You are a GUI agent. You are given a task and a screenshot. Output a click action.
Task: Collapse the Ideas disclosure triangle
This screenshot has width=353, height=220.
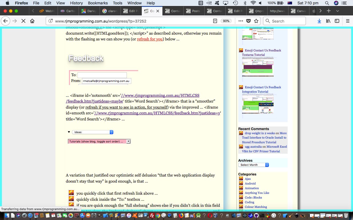pos(69,132)
